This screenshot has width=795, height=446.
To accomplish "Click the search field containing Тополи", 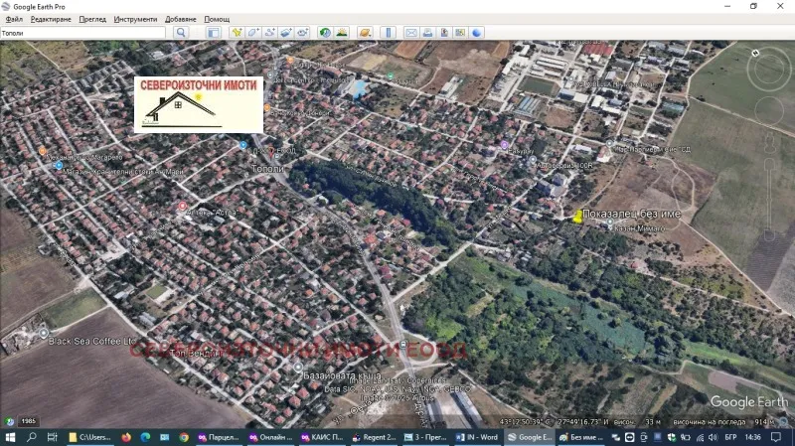I will 83,33.
